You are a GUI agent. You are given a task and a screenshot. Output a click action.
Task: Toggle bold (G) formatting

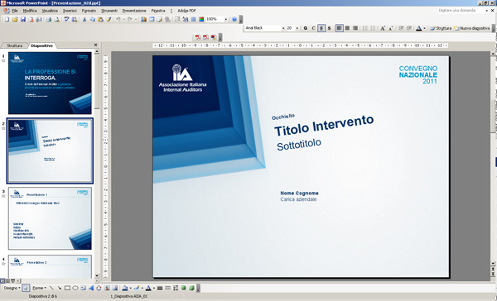305,28
